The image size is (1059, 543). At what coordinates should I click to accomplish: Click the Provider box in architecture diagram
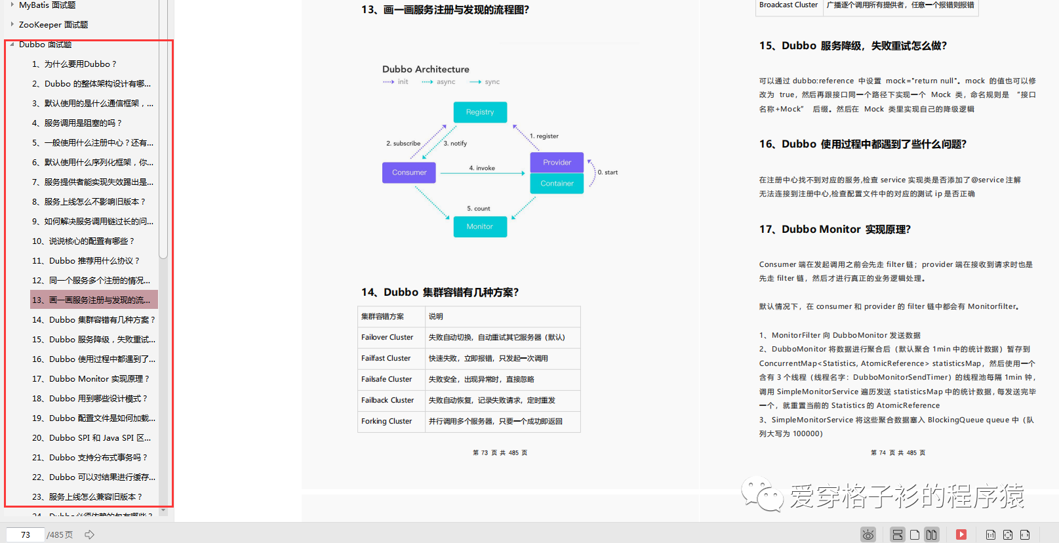click(557, 163)
